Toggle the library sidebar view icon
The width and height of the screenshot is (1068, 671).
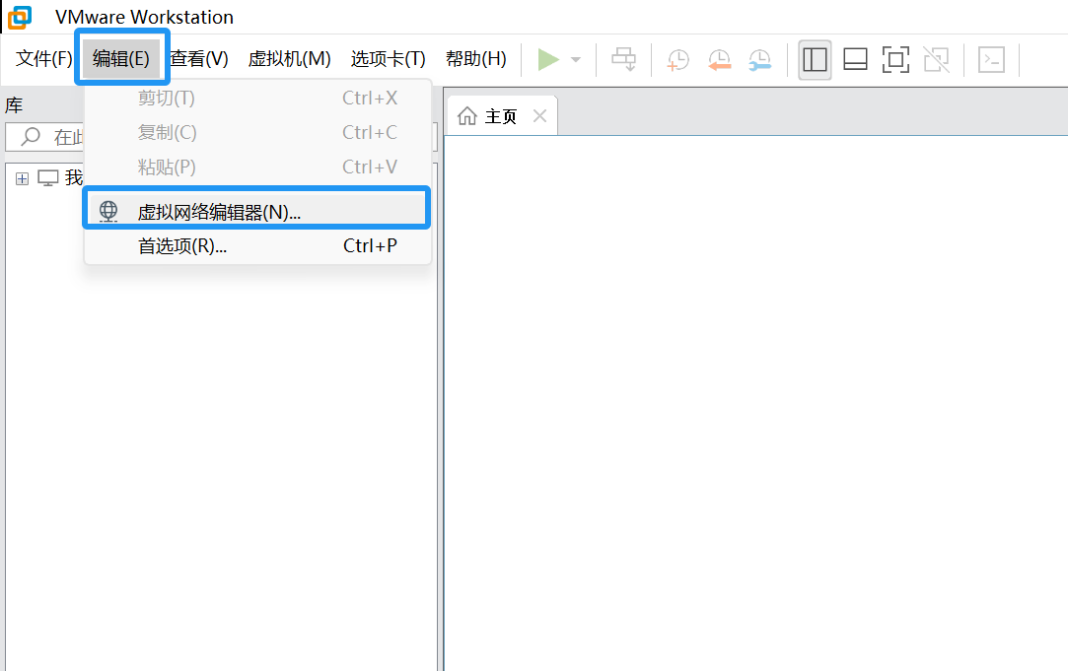(x=815, y=60)
